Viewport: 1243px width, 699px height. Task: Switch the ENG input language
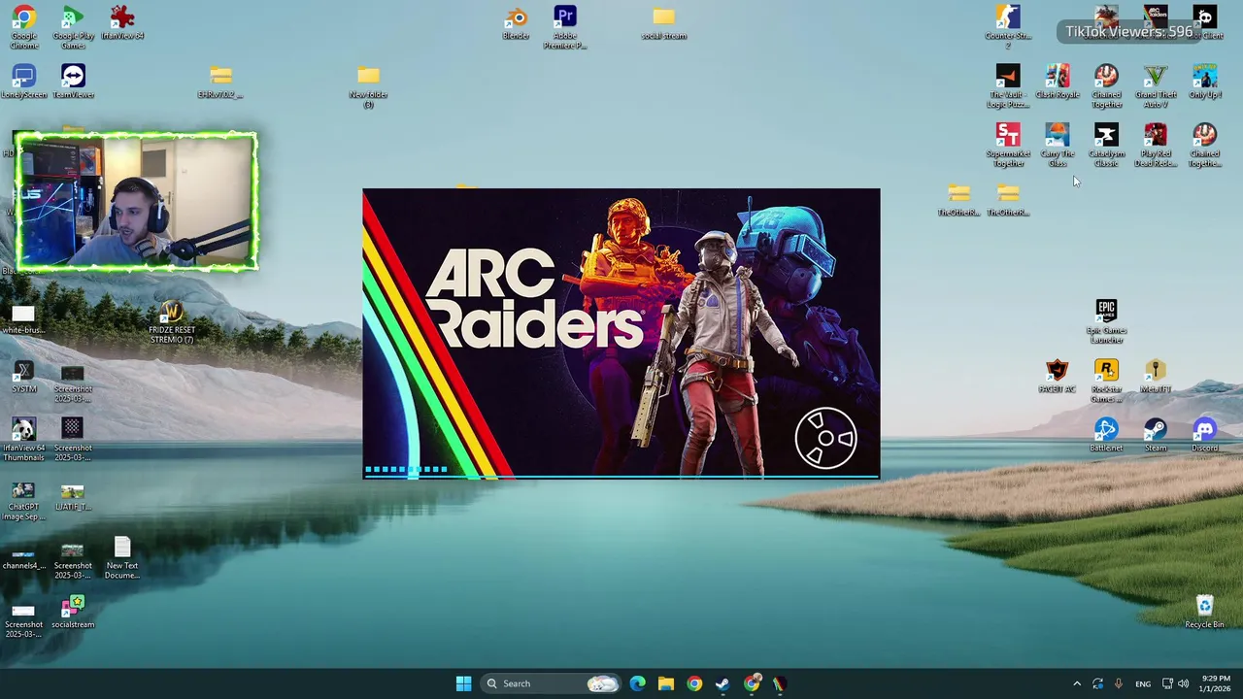pos(1143,683)
